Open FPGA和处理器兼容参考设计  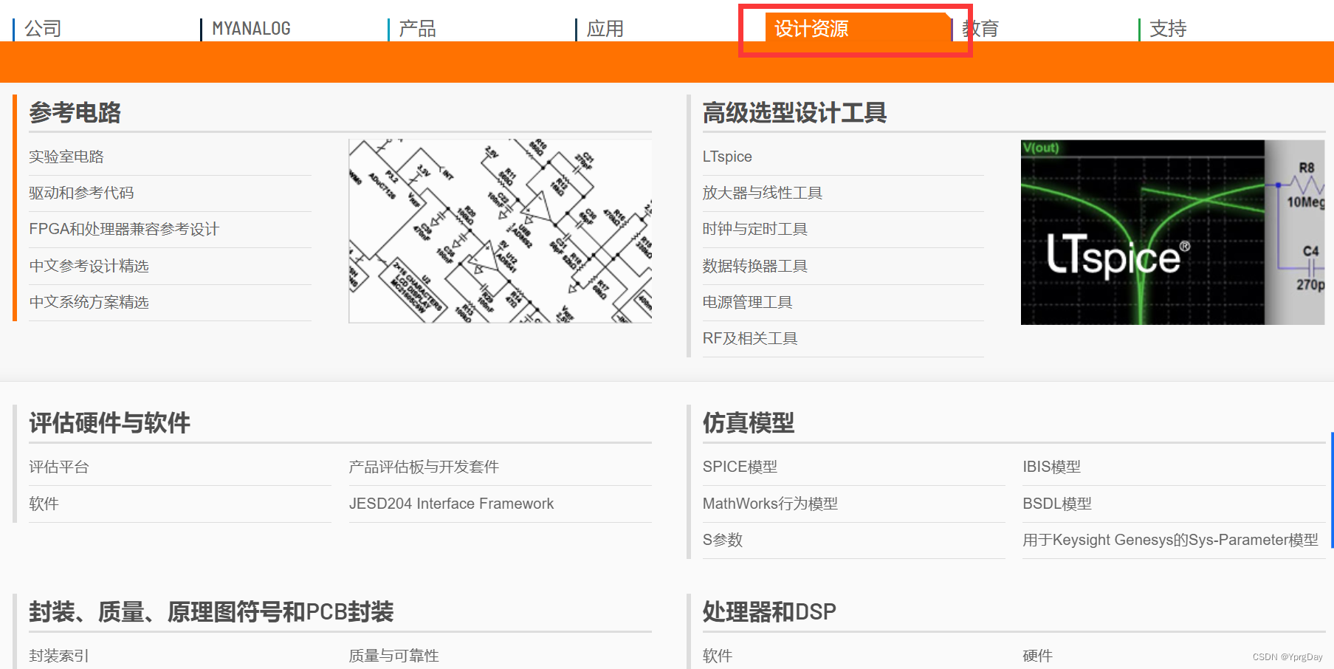123,229
